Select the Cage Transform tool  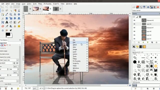click(3, 22)
